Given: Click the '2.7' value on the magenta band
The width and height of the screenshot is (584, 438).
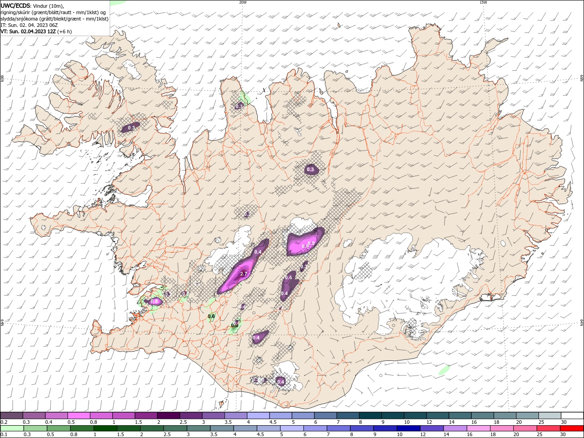Looking at the screenshot, I should pyautogui.click(x=243, y=274).
